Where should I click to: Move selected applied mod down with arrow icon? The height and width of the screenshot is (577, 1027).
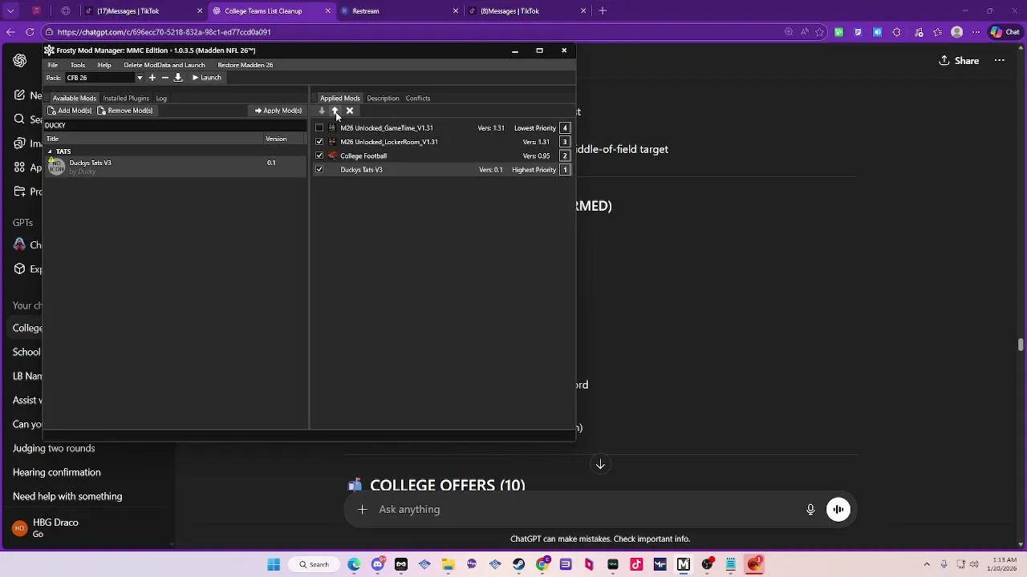[322, 111]
